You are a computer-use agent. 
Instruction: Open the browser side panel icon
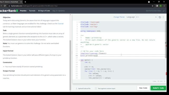(157, 6)
